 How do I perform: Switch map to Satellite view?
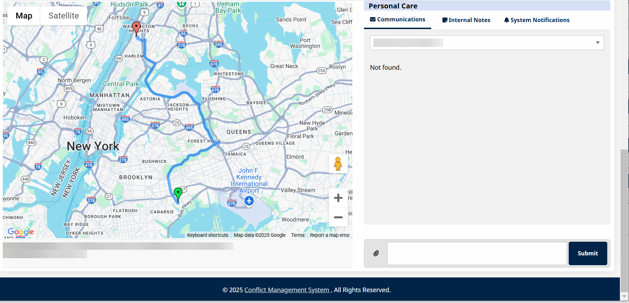tap(63, 16)
